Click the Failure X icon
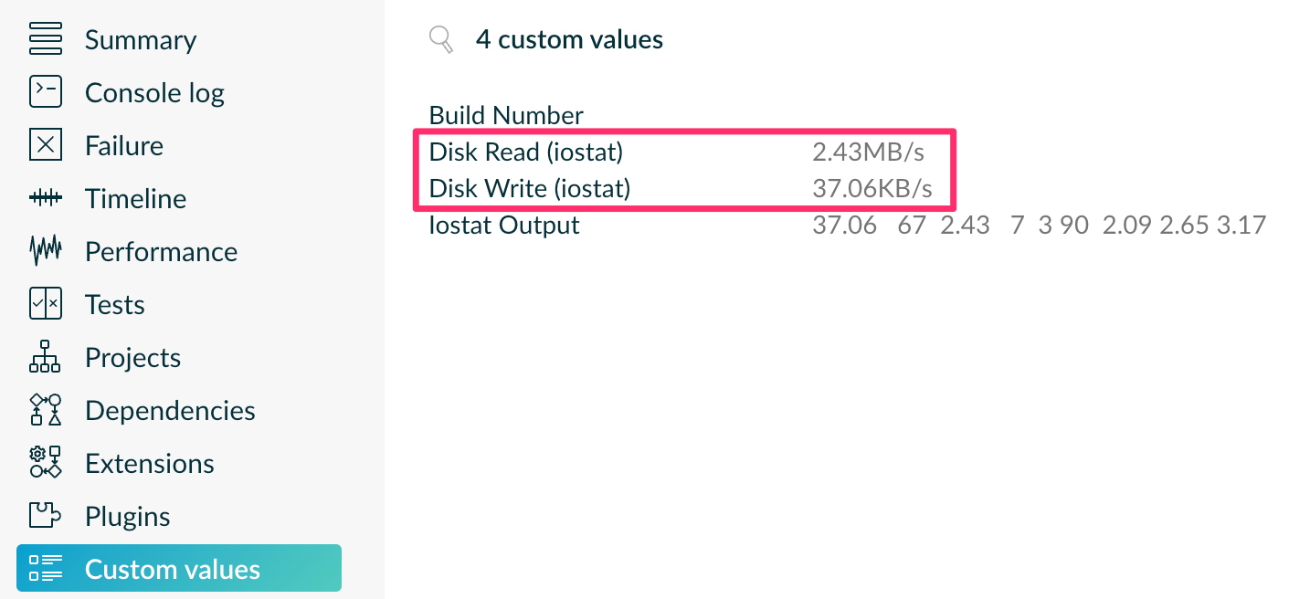 click(x=46, y=146)
